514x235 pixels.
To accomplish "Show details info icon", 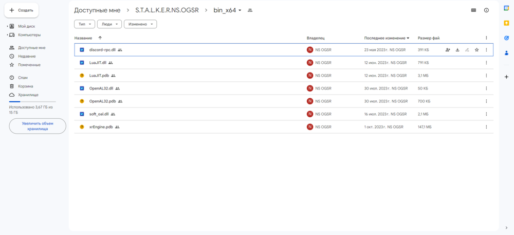I will tap(486, 10).
